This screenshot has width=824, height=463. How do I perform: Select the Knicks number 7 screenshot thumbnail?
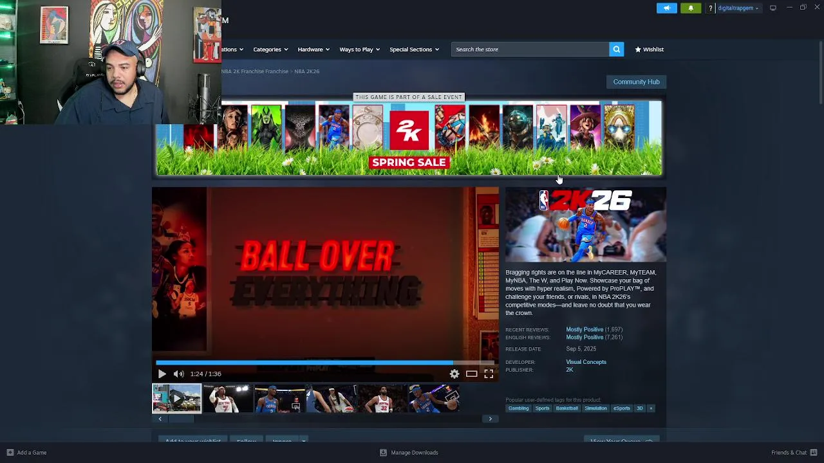click(x=227, y=398)
